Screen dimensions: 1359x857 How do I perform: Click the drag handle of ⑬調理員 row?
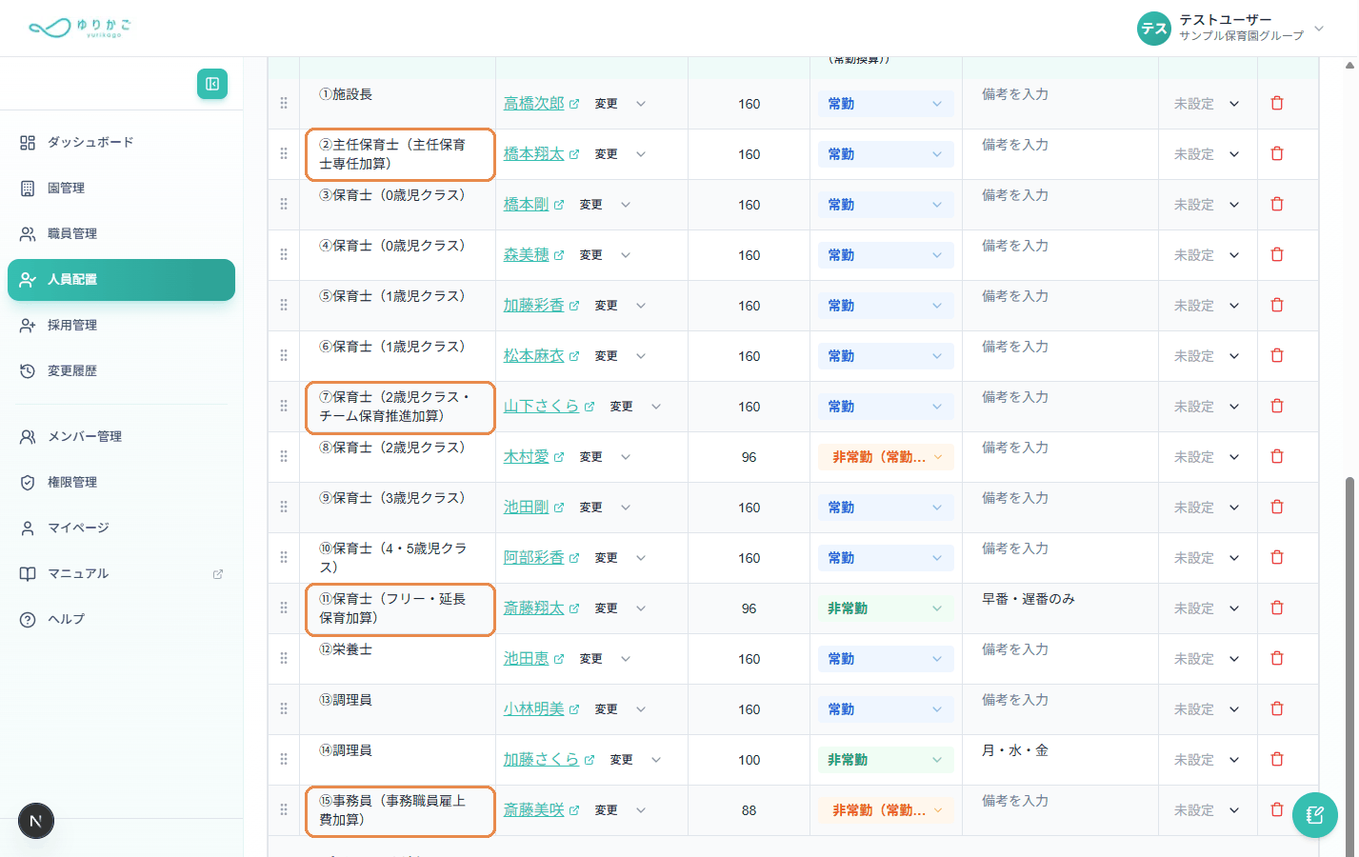(284, 708)
